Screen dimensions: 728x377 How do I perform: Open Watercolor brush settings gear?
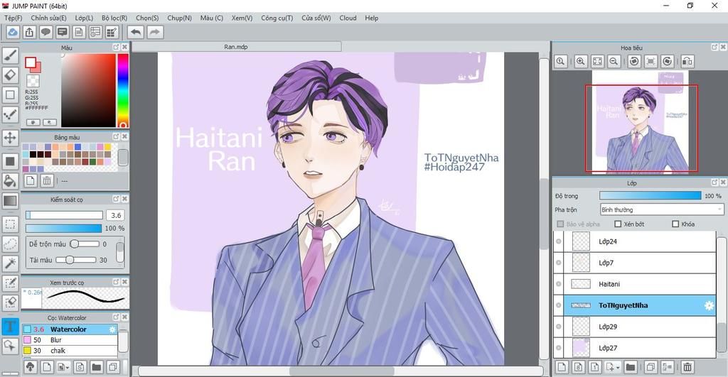click(112, 329)
